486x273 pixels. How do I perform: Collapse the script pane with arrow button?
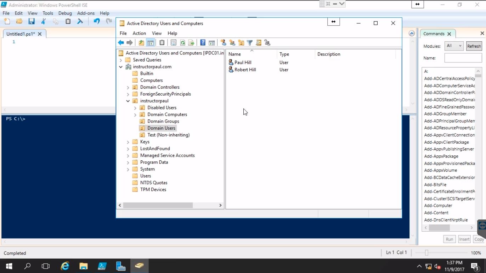point(411,34)
